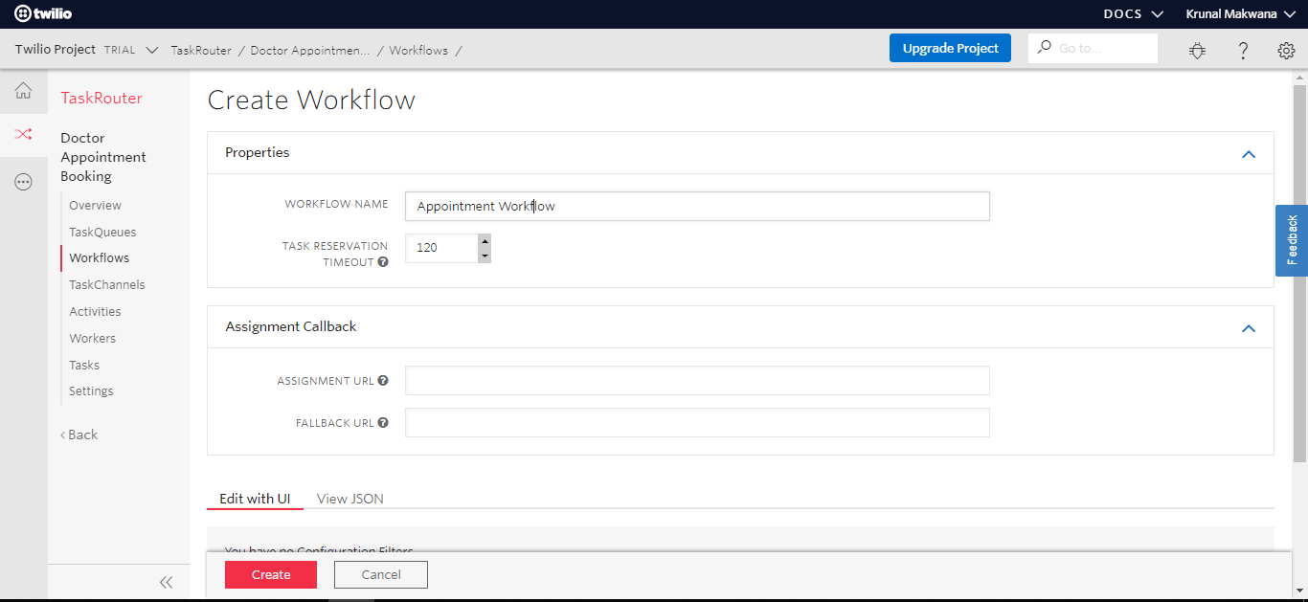Click the tooltip icon beside Assignment URL
Screen dimensions: 1308x602
click(383, 380)
